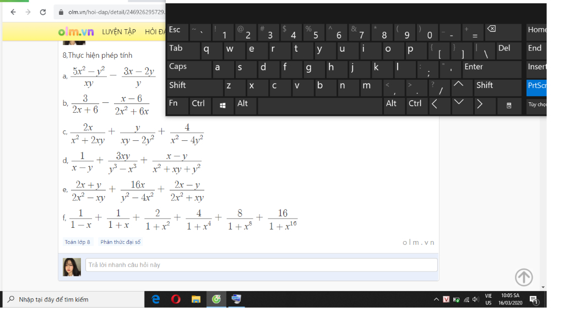This screenshot has height=317, width=564.
Task: Open the notification center icon
Action: click(x=534, y=300)
